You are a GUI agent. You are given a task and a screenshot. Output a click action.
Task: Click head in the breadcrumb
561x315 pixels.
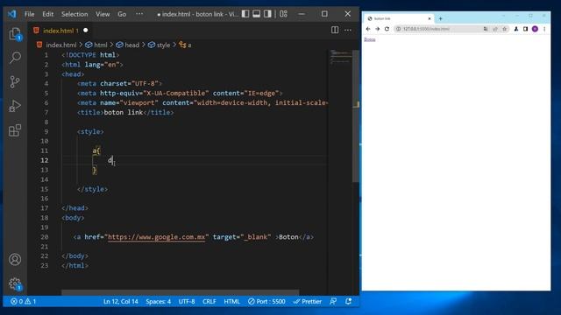click(131, 45)
